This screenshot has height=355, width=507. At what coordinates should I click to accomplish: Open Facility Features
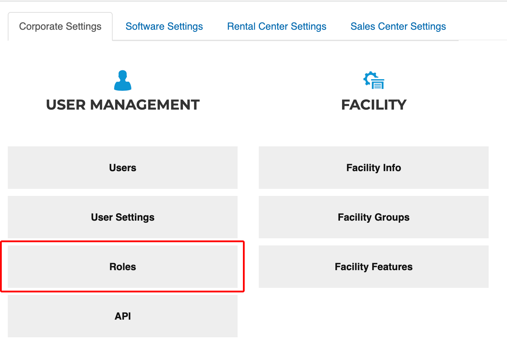(x=374, y=267)
